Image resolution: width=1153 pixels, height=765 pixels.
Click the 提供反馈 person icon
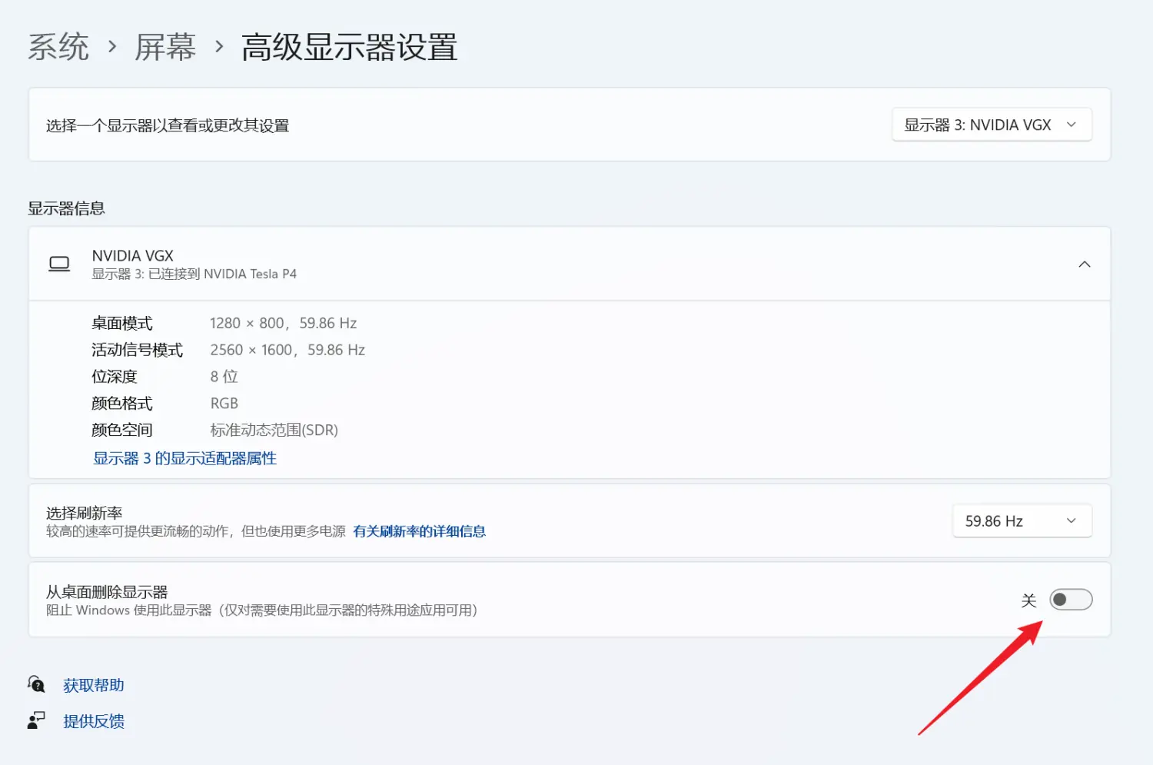[x=36, y=720]
